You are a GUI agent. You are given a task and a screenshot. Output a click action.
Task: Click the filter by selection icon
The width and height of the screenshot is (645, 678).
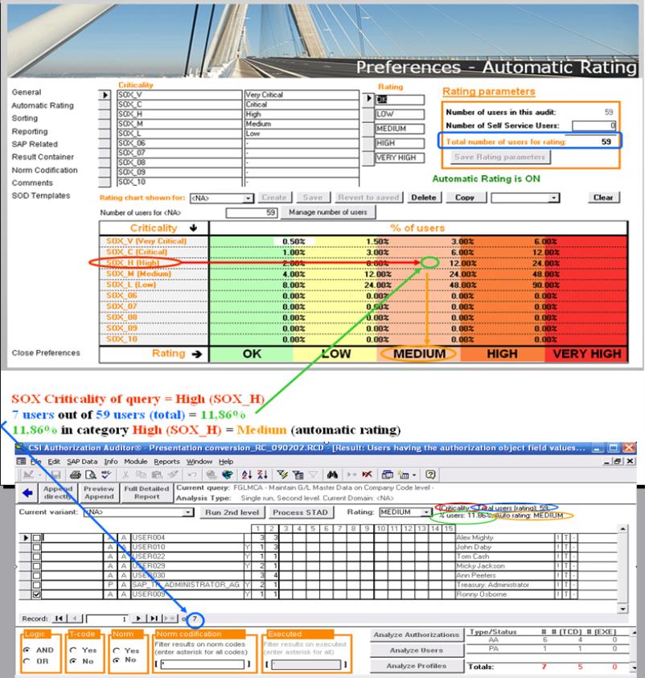[x=282, y=475]
